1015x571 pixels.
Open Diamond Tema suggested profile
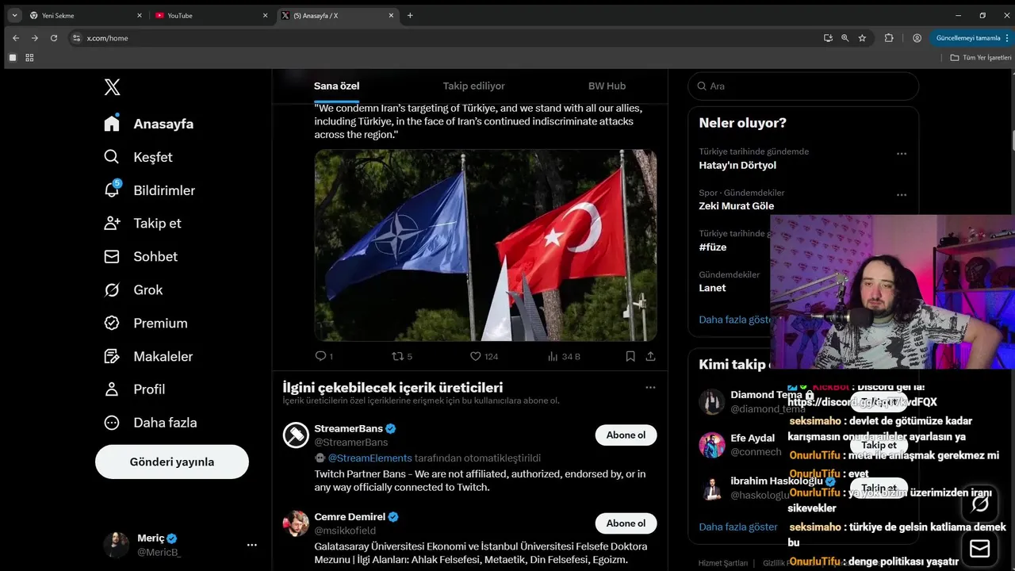[766, 394]
